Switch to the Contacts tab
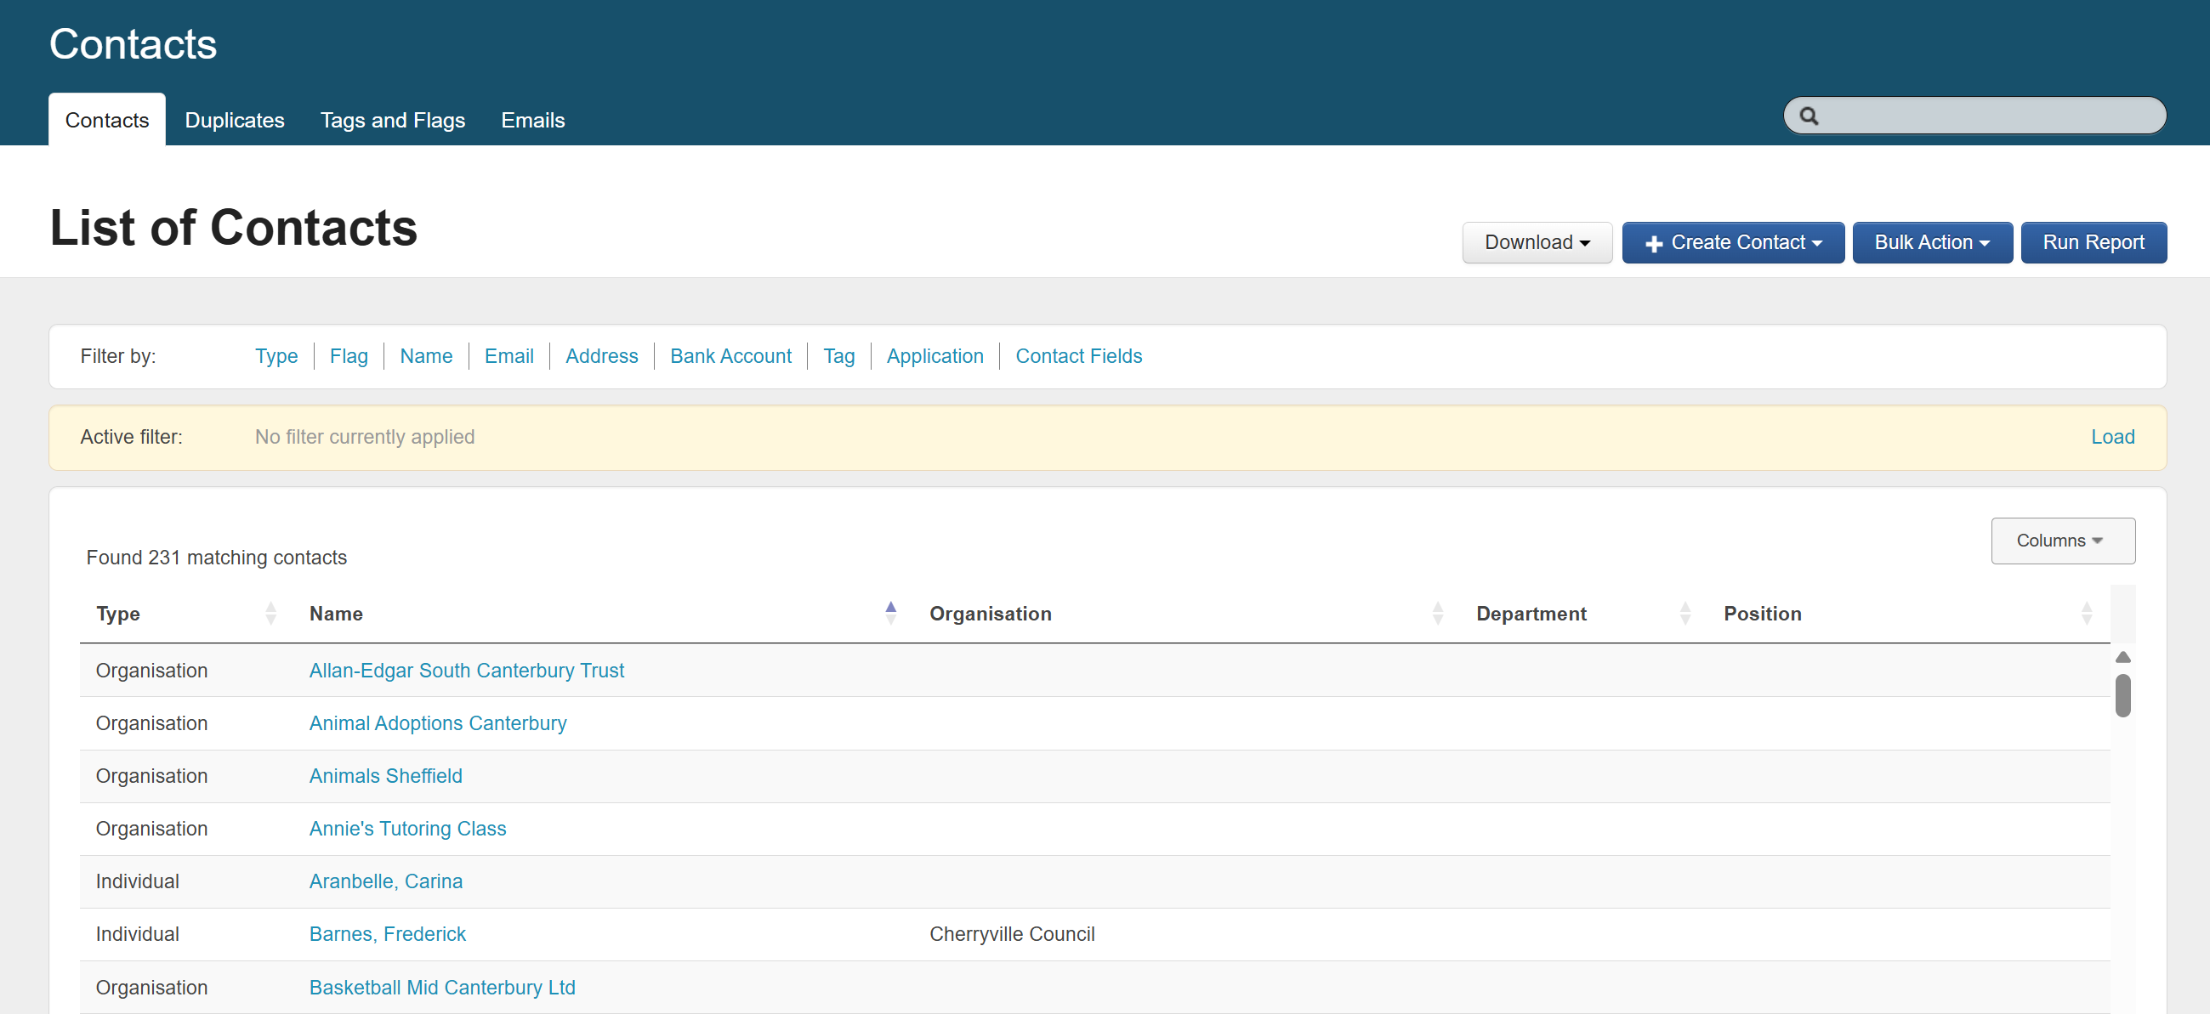Screen dimensions: 2210x1014 pos(107,120)
